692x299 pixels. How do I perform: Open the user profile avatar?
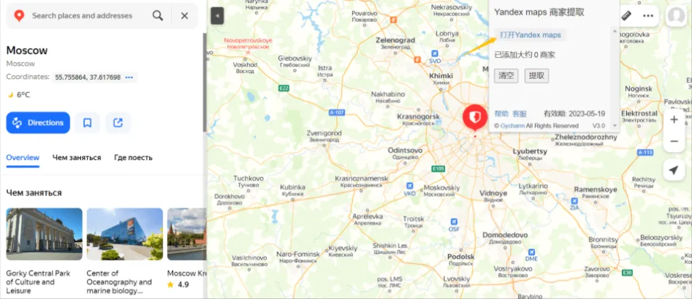coord(676,16)
